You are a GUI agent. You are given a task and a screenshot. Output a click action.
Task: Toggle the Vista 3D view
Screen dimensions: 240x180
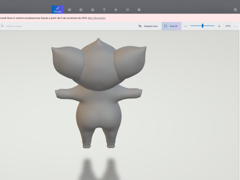click(171, 26)
